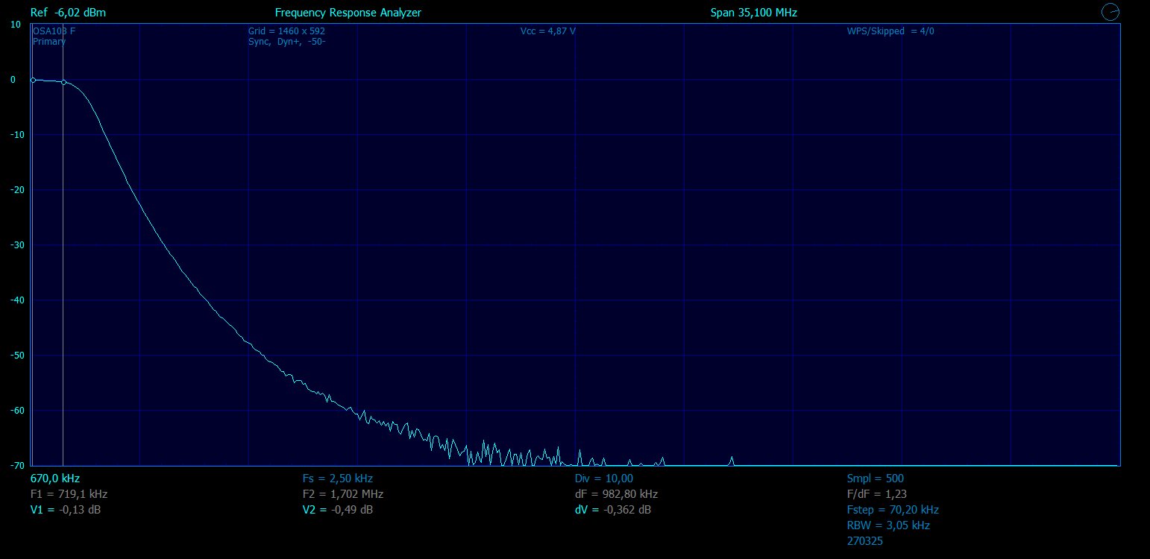Click the second cursor marker on the trace
Image resolution: width=1150 pixels, height=559 pixels.
pos(63,82)
